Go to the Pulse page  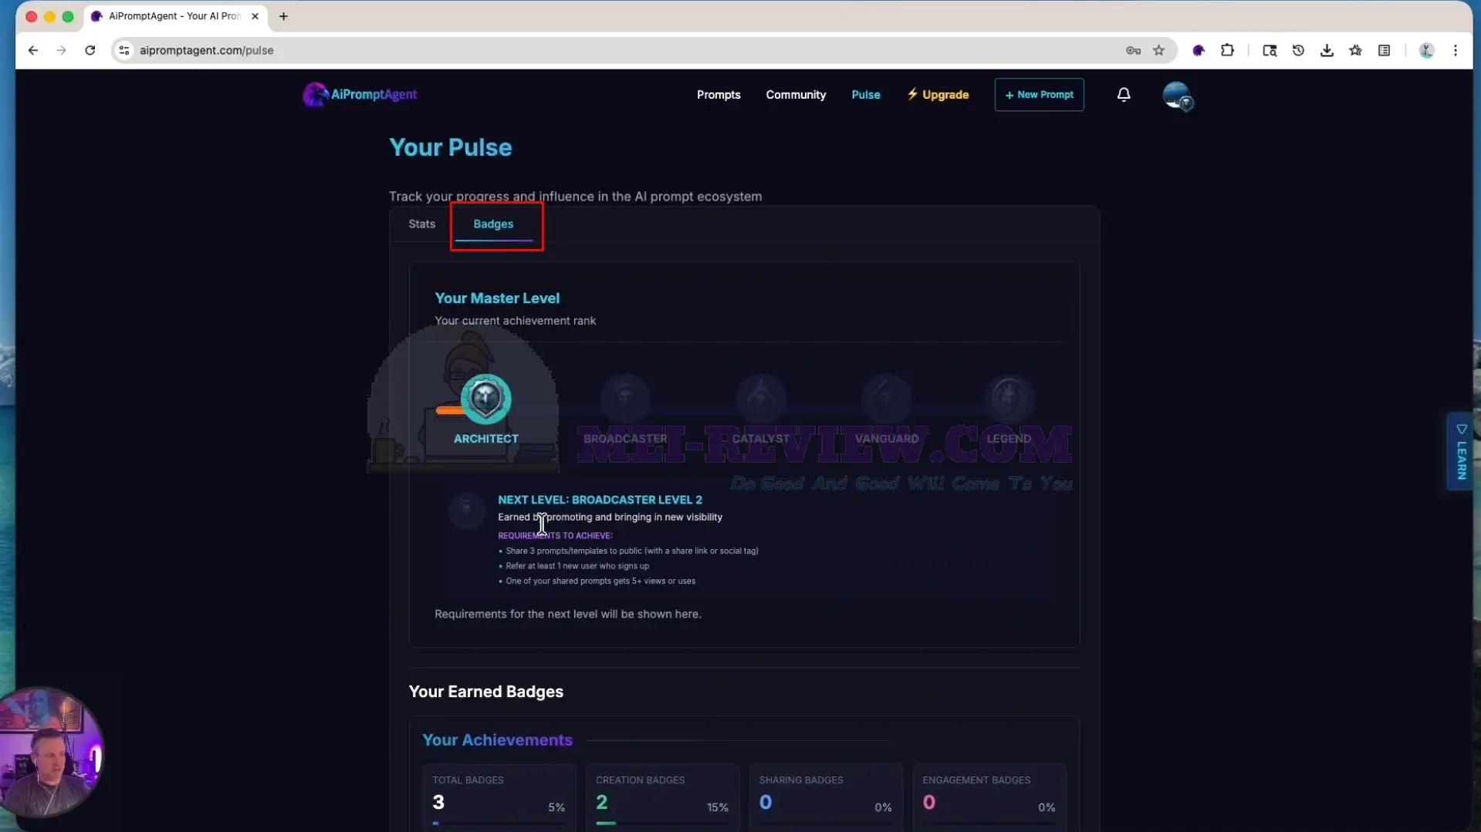click(x=866, y=95)
